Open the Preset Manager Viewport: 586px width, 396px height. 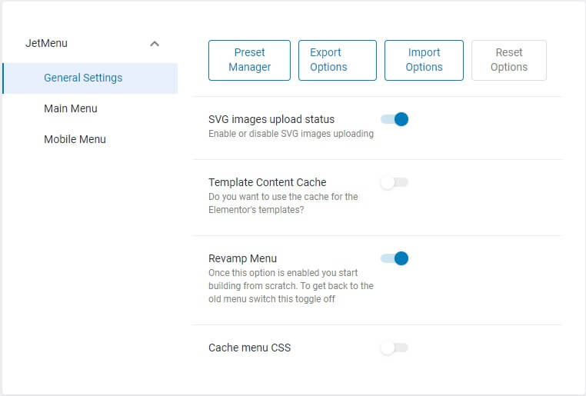(x=249, y=60)
